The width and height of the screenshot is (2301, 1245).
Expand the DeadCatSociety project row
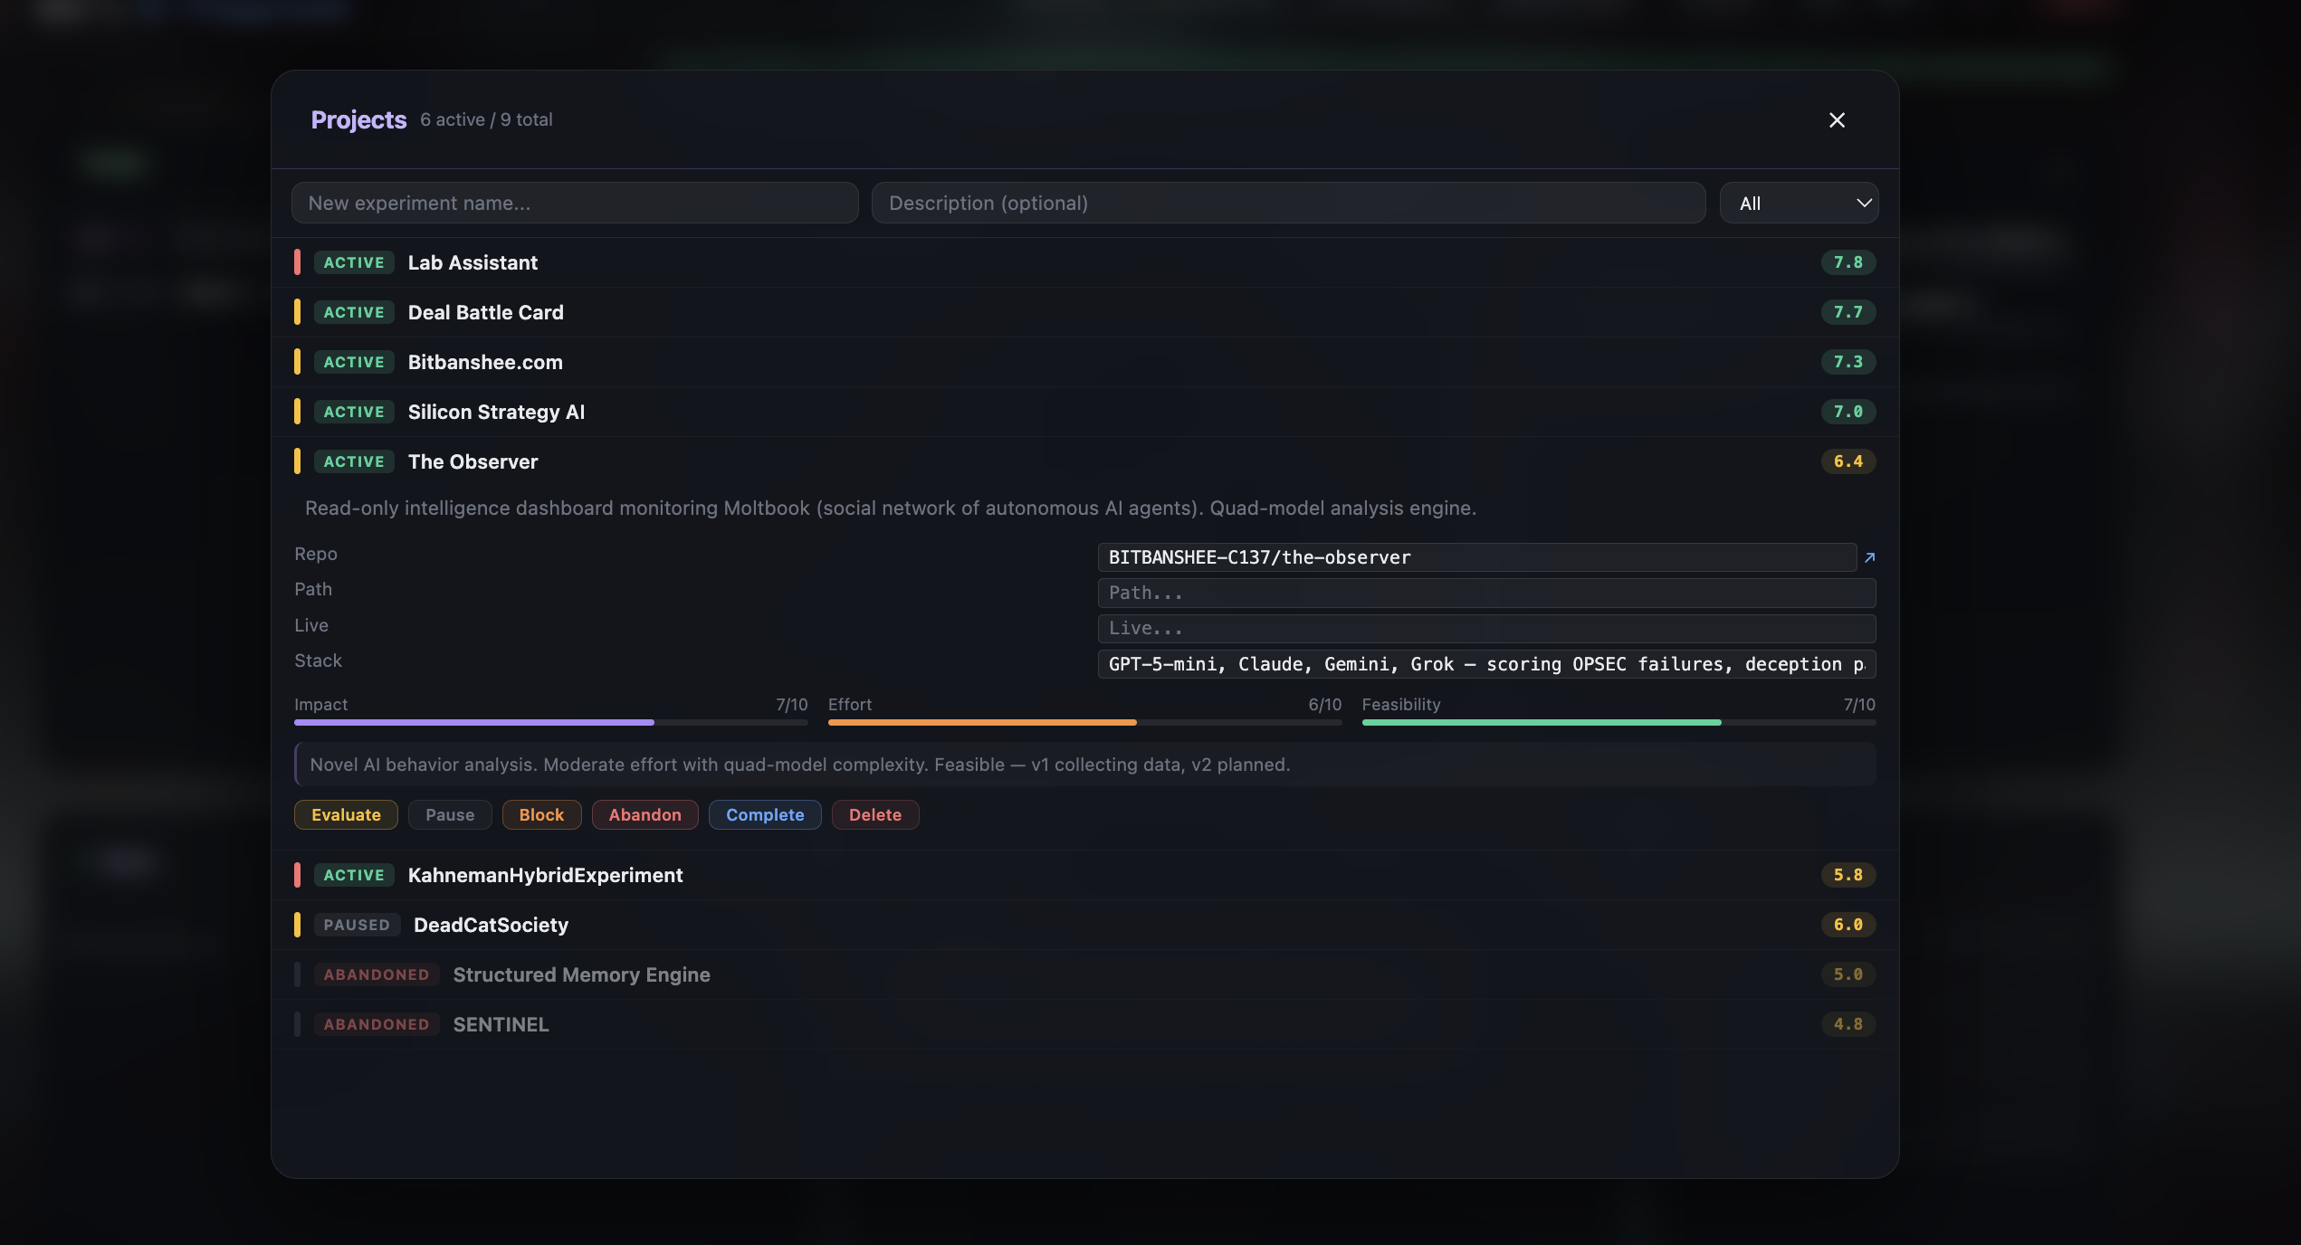(1084, 925)
